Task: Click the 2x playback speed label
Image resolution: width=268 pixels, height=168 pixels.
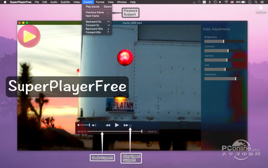Action: (x=131, y=126)
